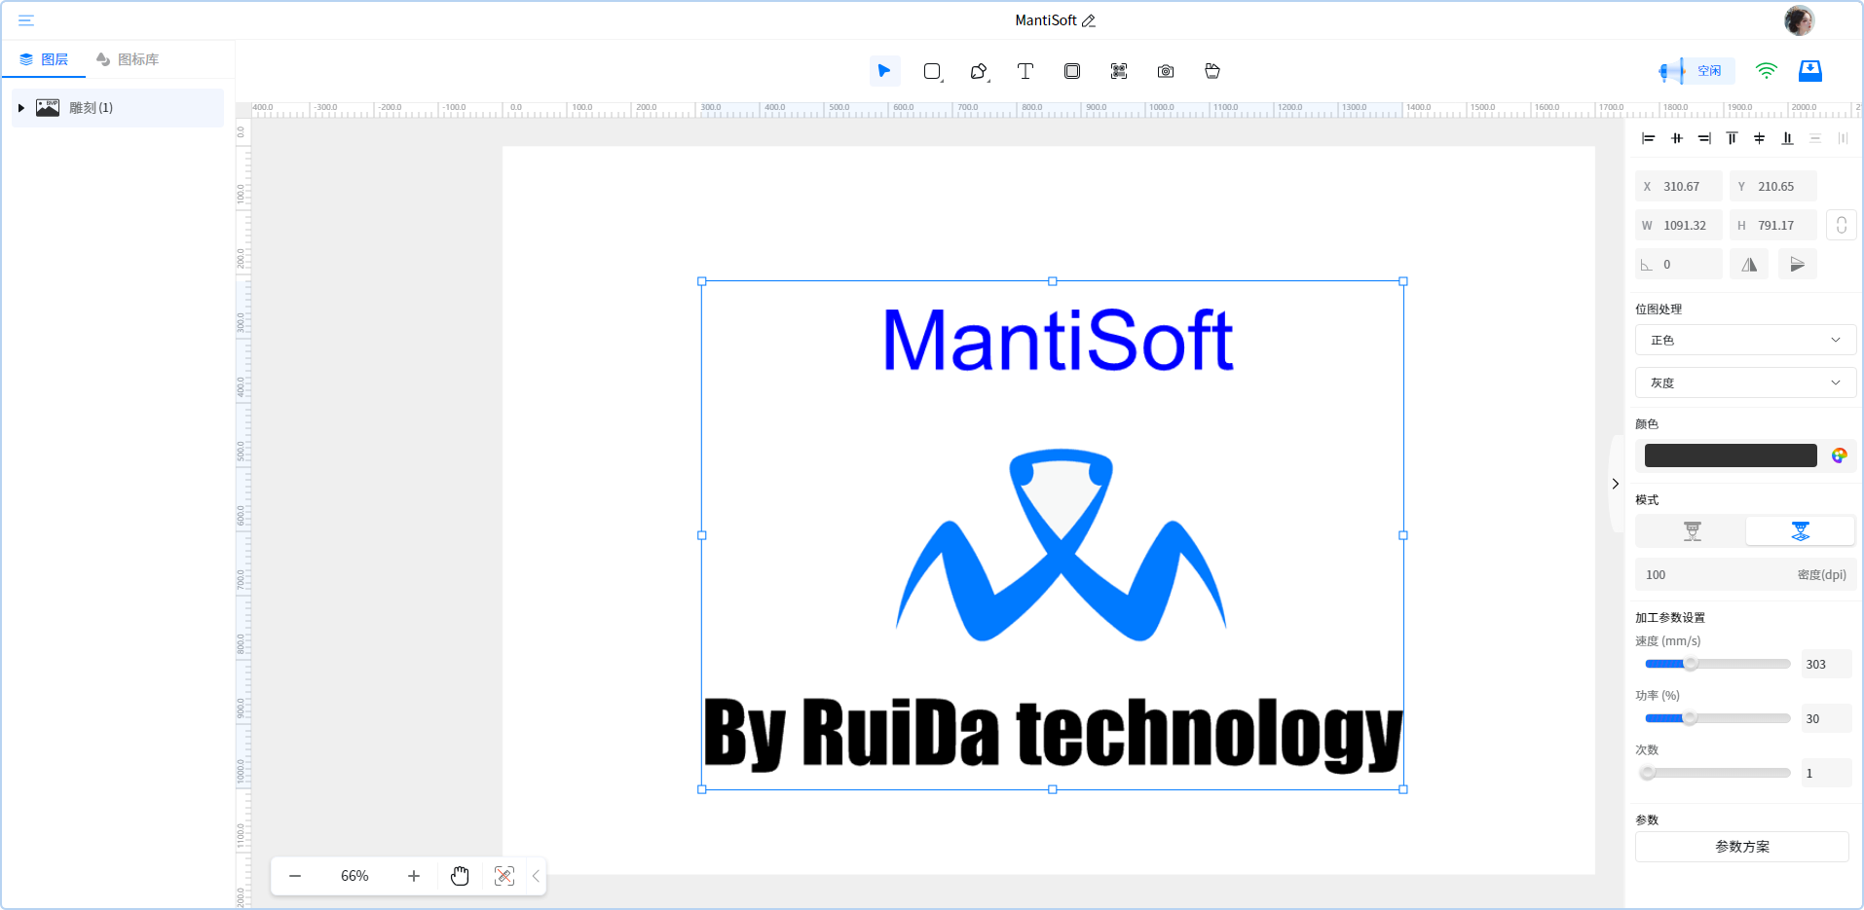Click the height field 791.17
This screenshot has width=1864, height=910.
pyautogui.click(x=1773, y=225)
